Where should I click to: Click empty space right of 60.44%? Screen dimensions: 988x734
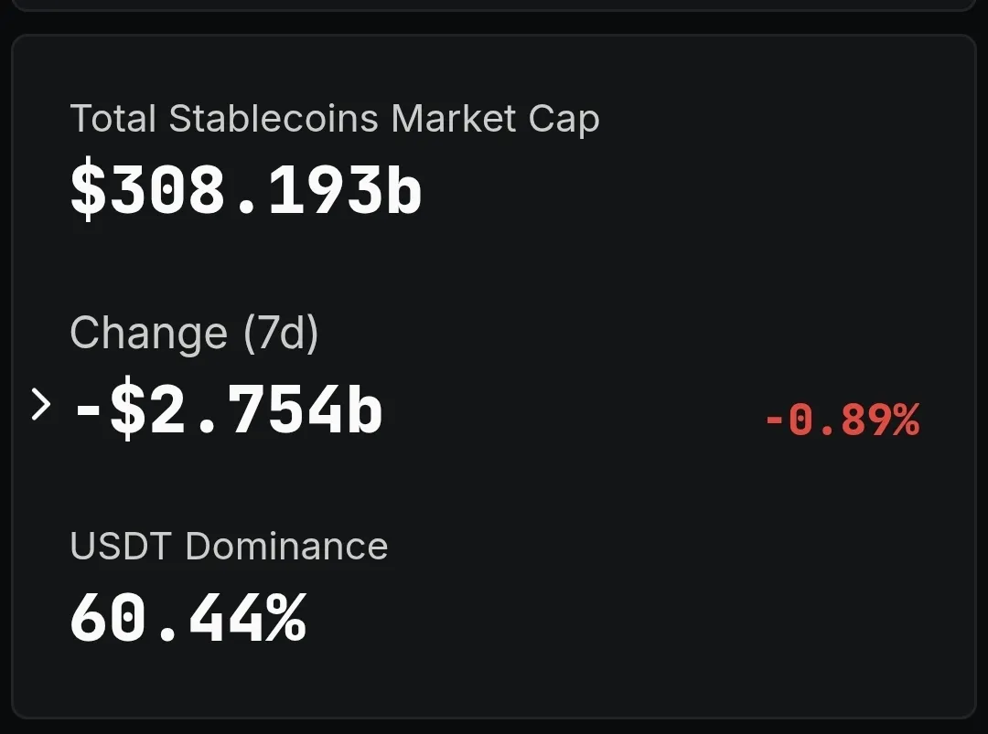[640, 619]
